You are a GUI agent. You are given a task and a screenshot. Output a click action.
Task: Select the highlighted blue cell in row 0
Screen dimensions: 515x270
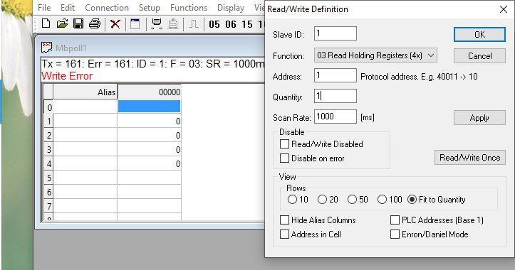coord(149,107)
